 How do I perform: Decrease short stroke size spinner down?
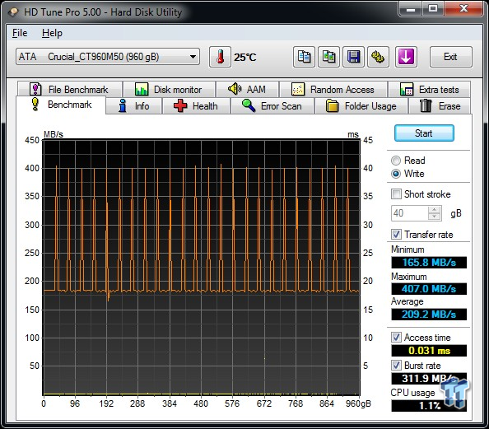435,217
